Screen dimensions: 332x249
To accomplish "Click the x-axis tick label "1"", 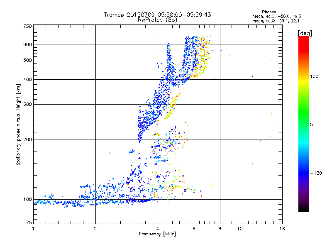I will click(33, 229).
